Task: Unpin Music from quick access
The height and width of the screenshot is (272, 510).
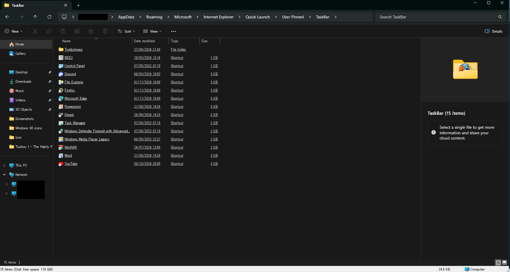Action: [x=50, y=91]
